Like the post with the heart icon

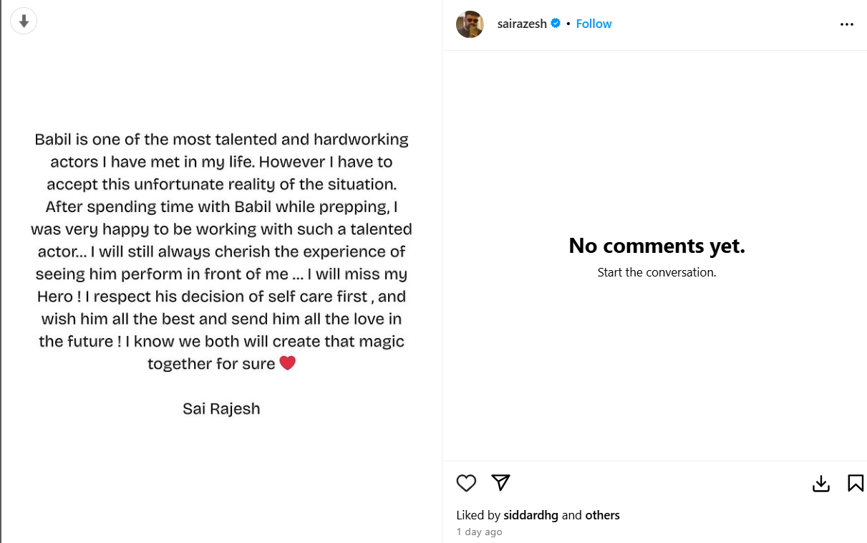tap(466, 484)
